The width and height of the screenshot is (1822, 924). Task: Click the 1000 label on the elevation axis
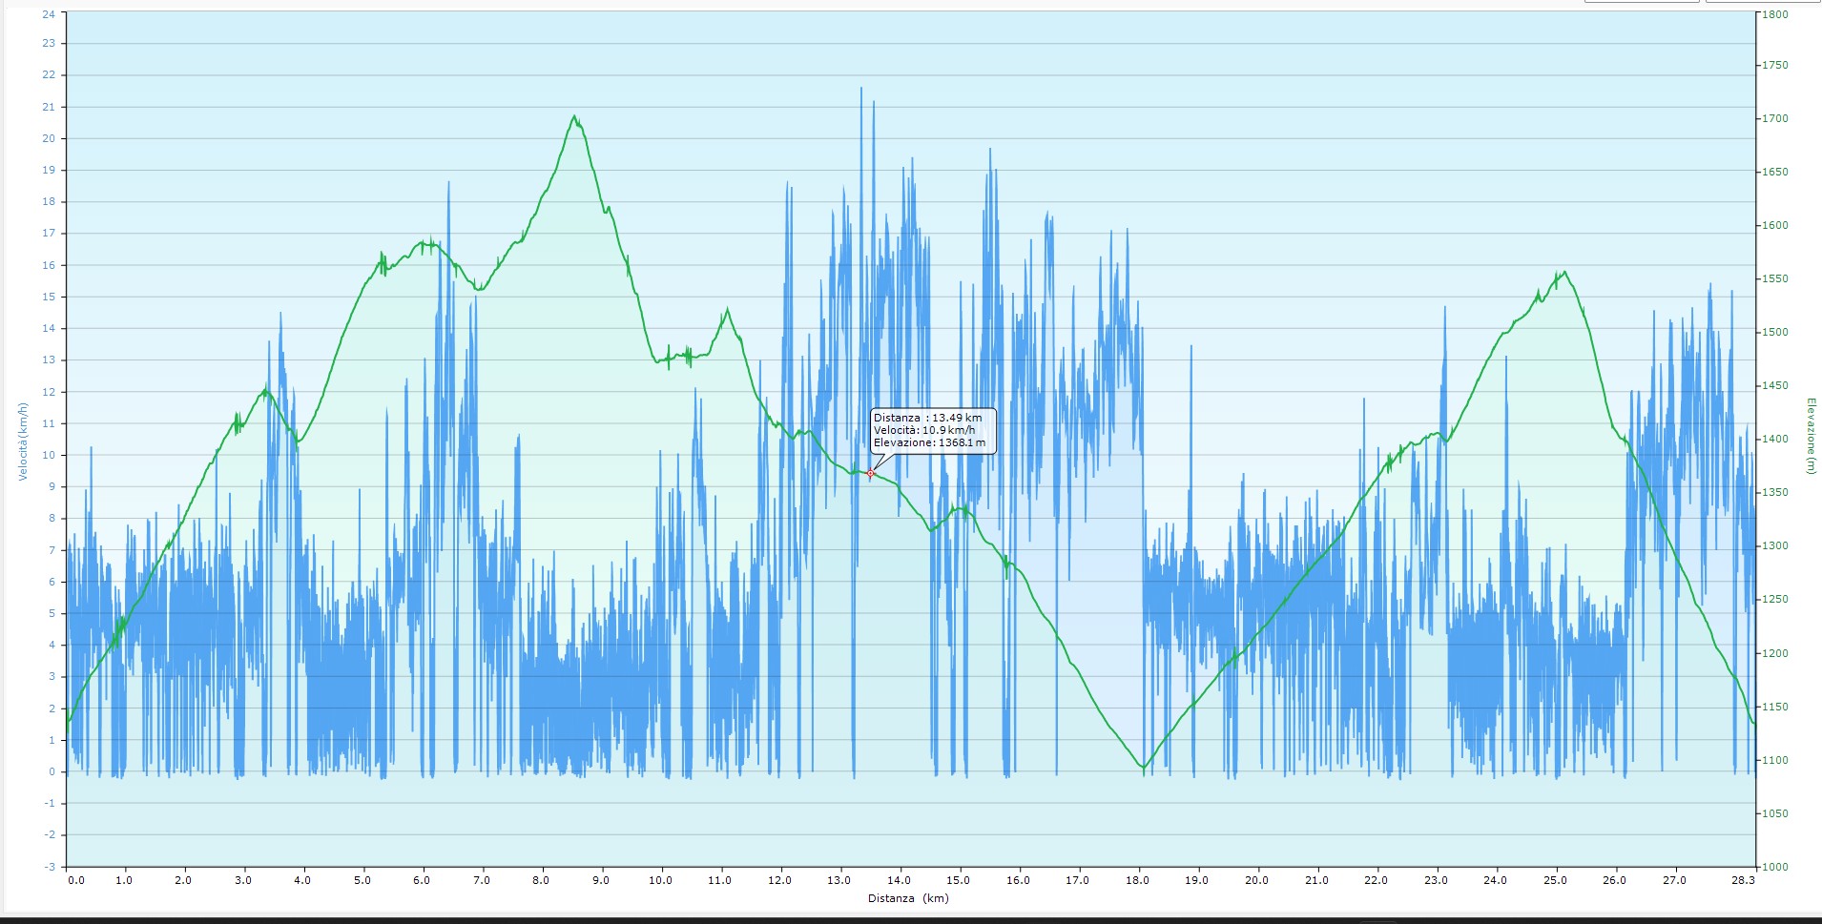(x=1775, y=867)
